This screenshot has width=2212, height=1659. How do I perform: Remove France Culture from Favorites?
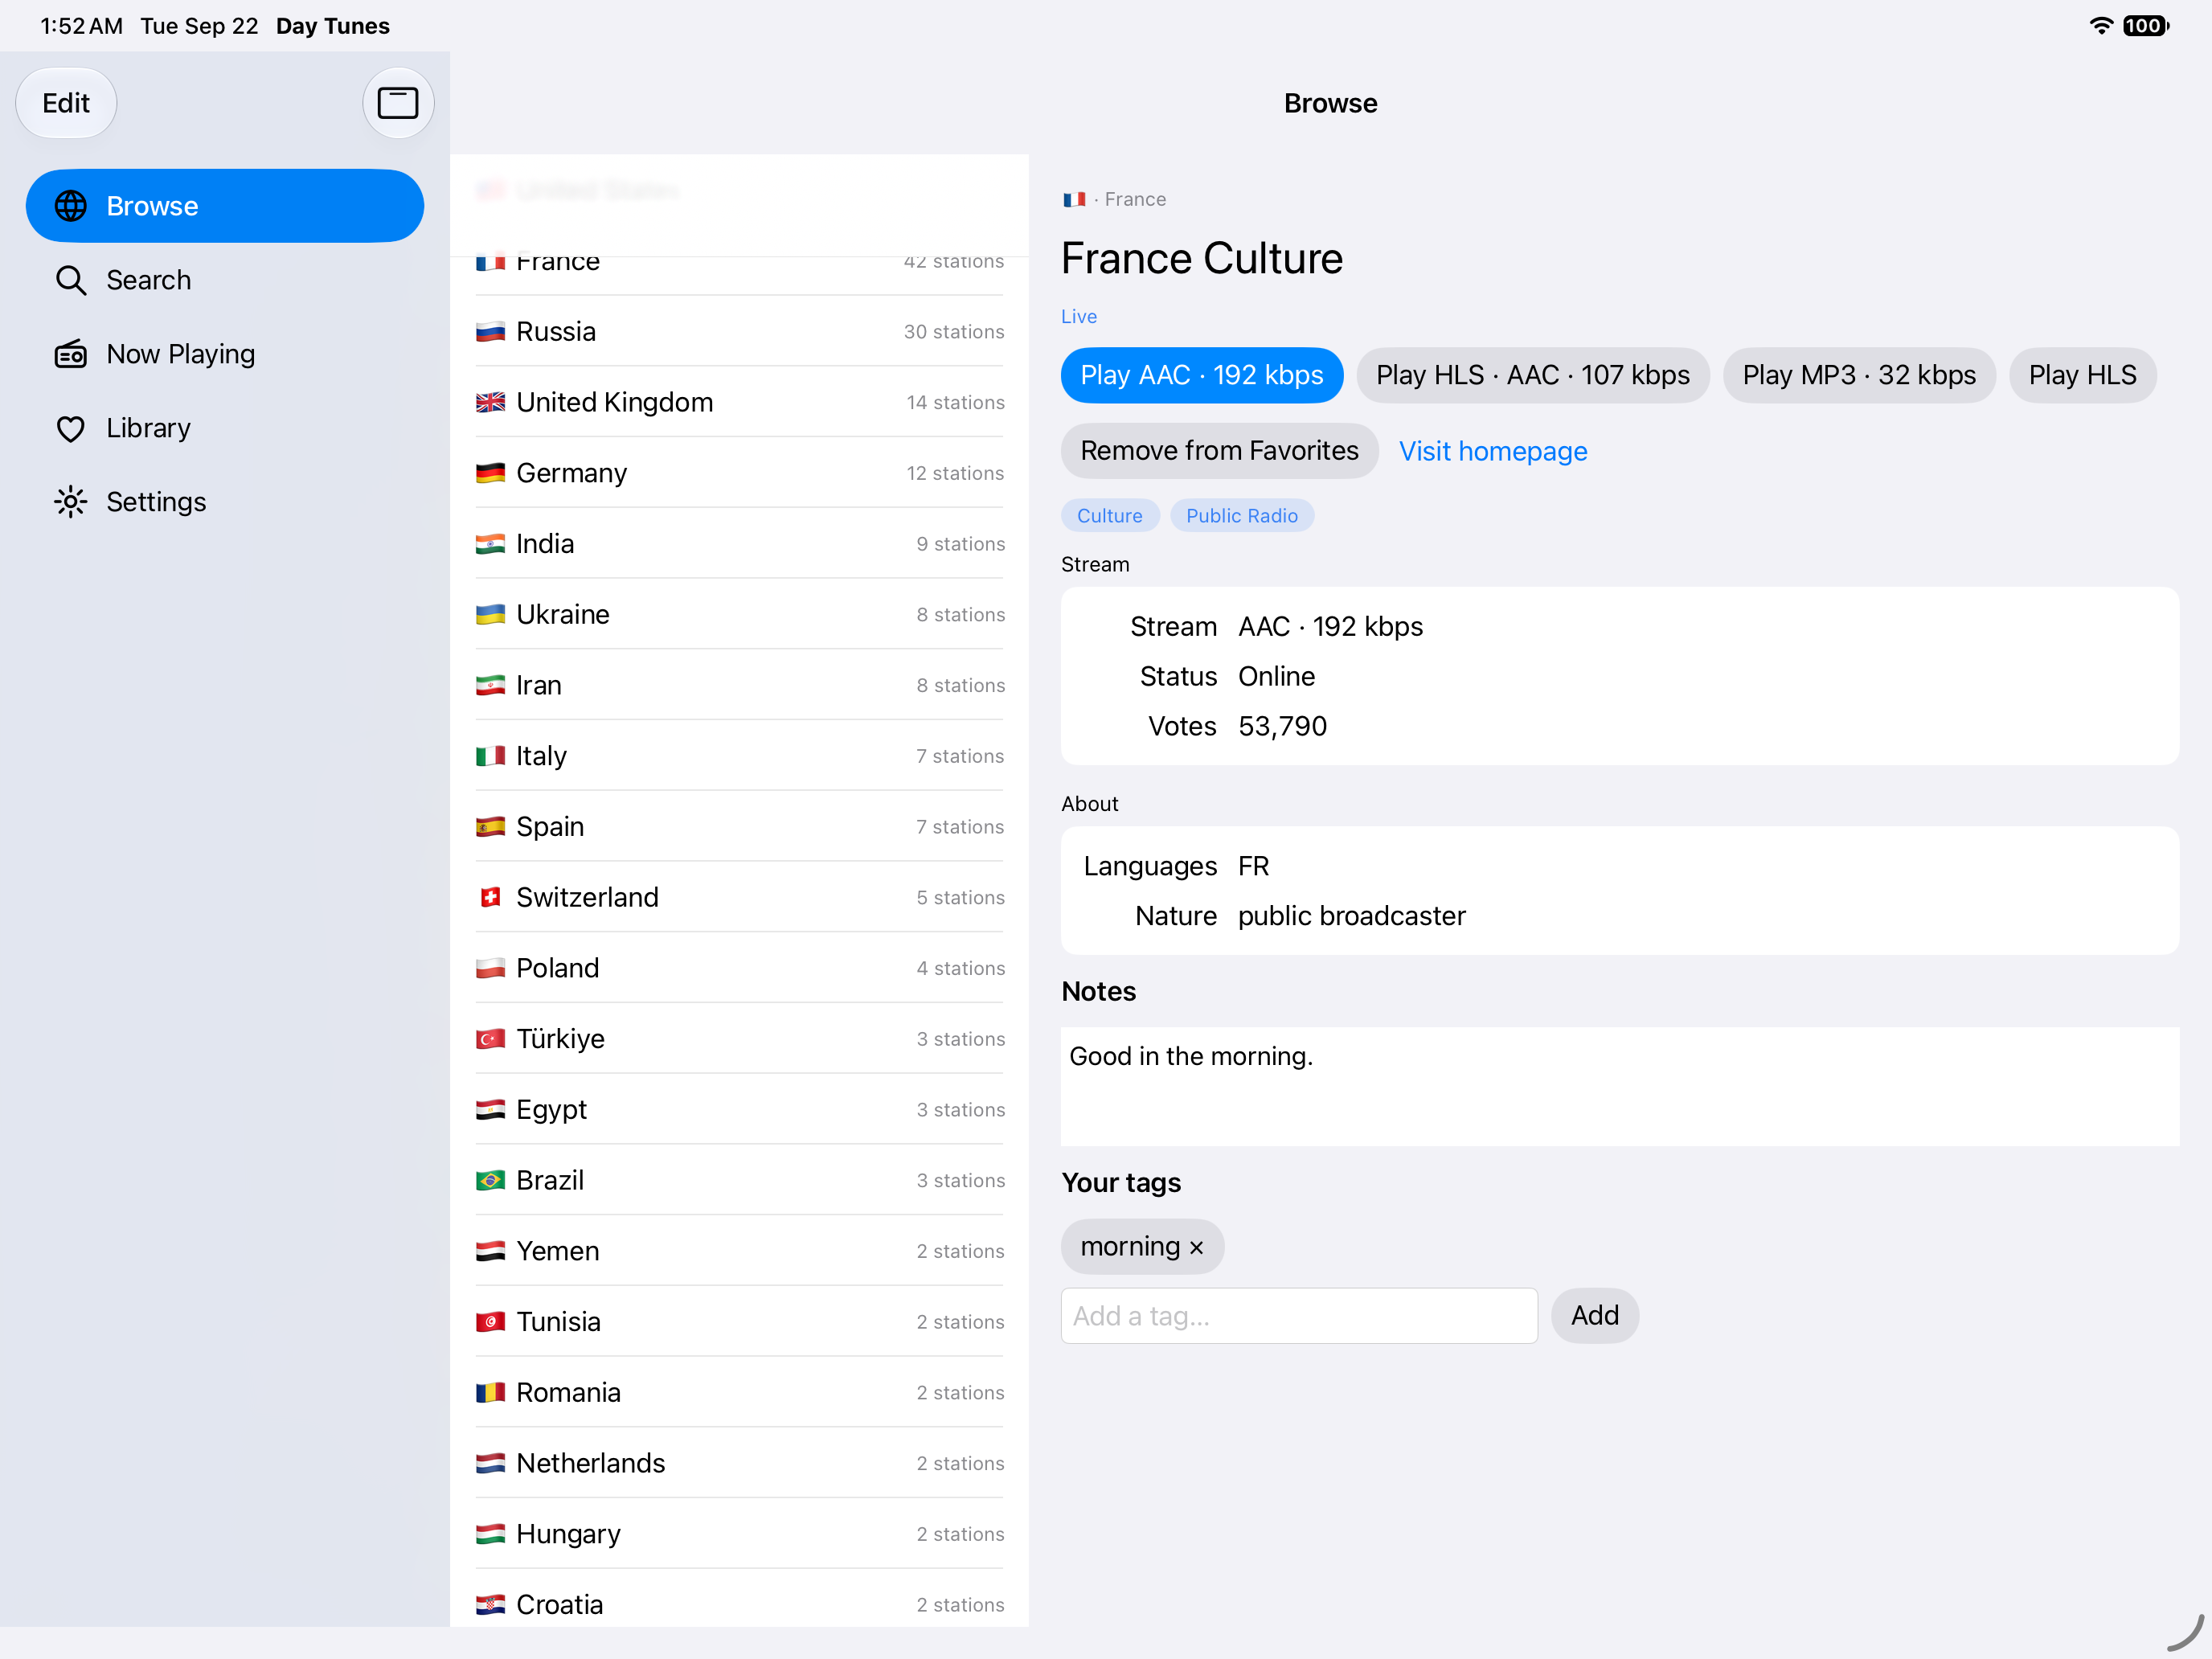tap(1219, 451)
